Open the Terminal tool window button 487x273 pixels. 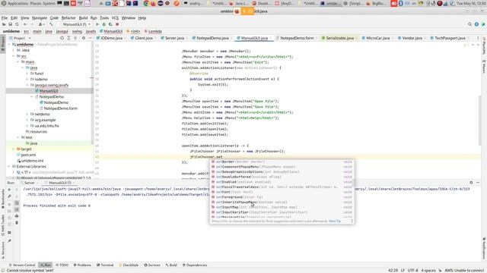point(105,265)
